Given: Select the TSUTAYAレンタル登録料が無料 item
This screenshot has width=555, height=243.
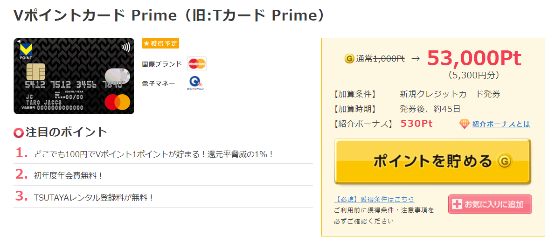Looking at the screenshot, I should 94,197.
